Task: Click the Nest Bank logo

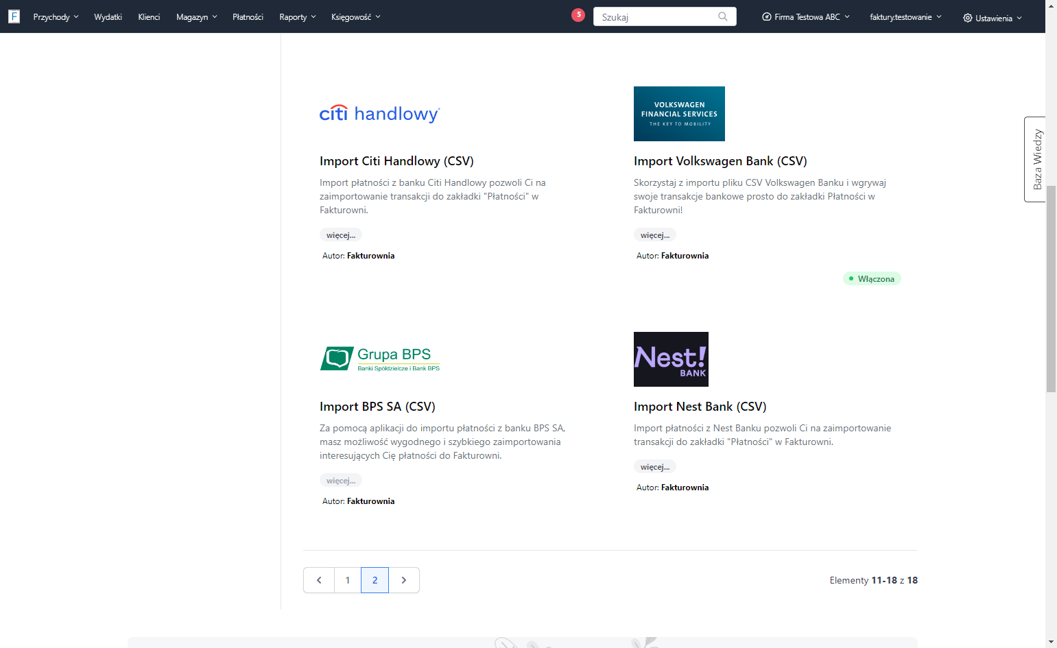Action: pyautogui.click(x=671, y=359)
